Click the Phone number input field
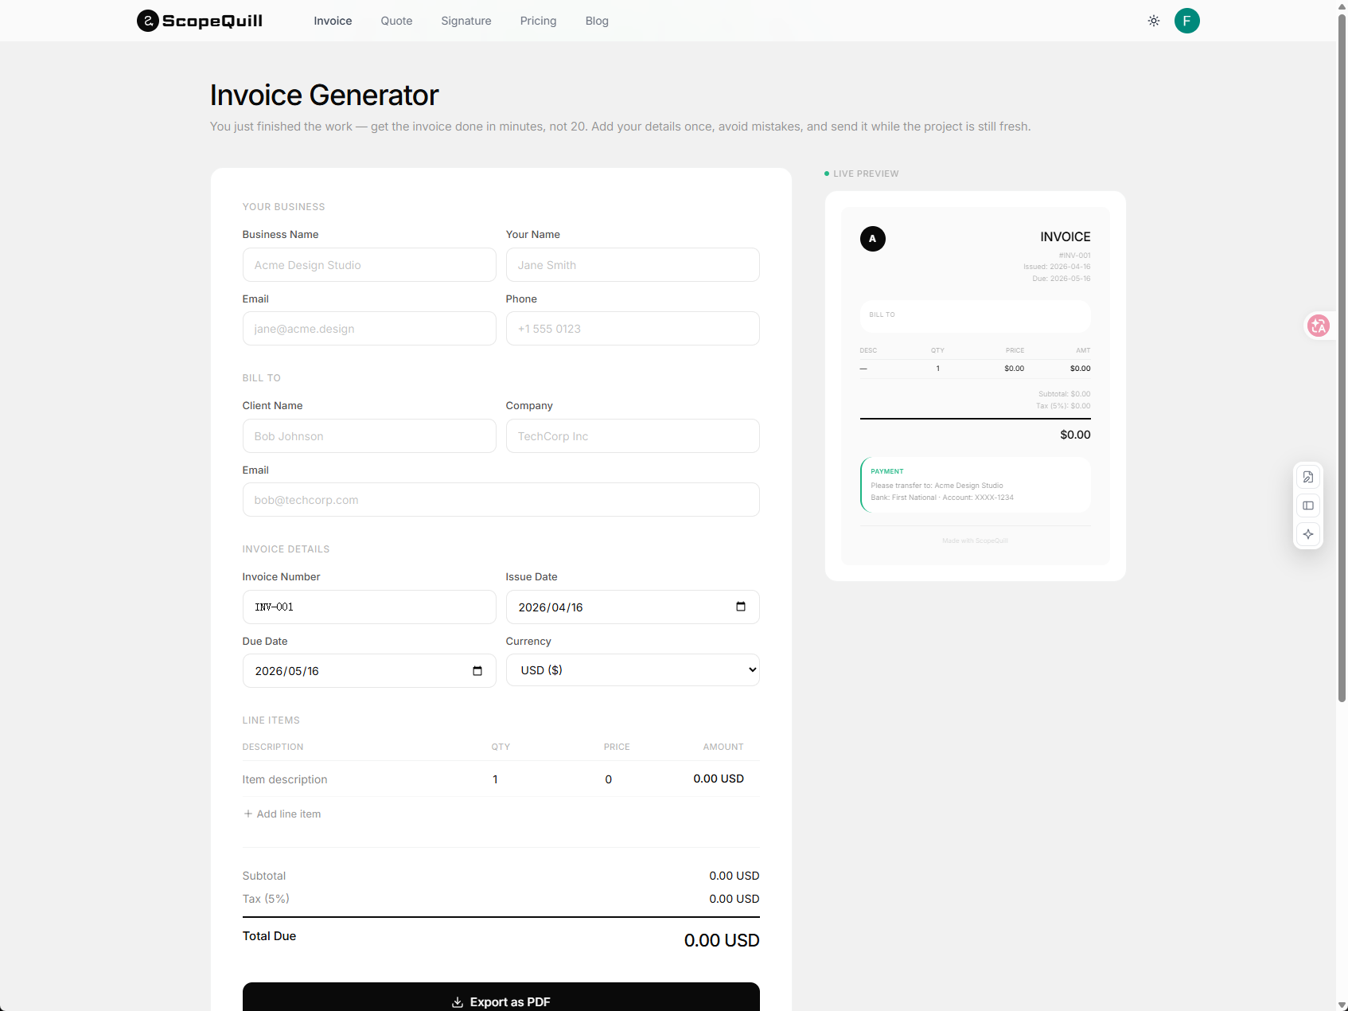This screenshot has width=1348, height=1011. click(x=633, y=328)
